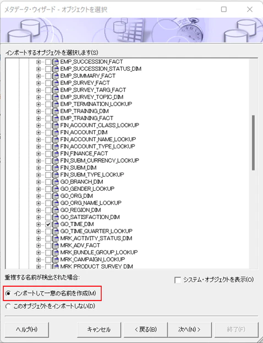Click the table icon beside GO_SATISFACTION_DIM
The width and height of the screenshot is (263, 343).
pyautogui.click(x=56, y=217)
